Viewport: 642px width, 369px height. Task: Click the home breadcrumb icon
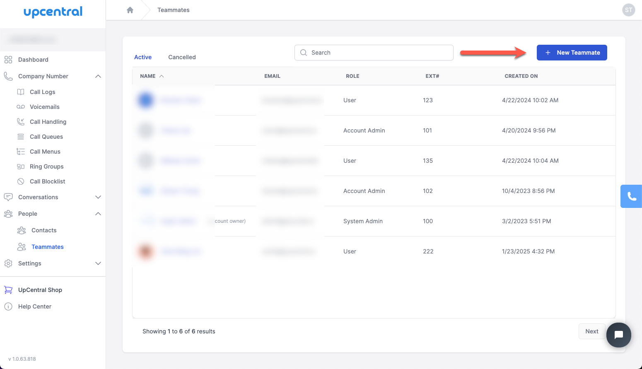[130, 10]
